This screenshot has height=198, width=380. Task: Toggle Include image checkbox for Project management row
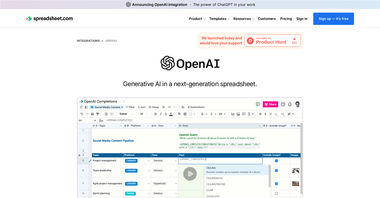click(276, 161)
